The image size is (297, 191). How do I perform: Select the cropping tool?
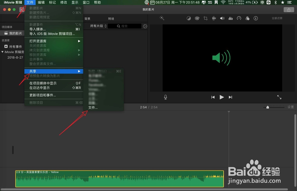(x=206, y=18)
